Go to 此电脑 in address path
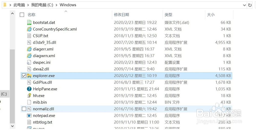This screenshot has width=256, height=130. pyautogui.click(x=19, y=5)
